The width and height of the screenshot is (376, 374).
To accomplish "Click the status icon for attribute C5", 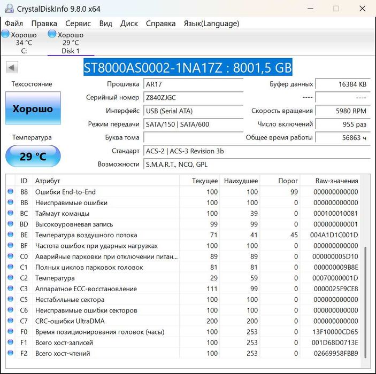I will (x=10, y=299).
